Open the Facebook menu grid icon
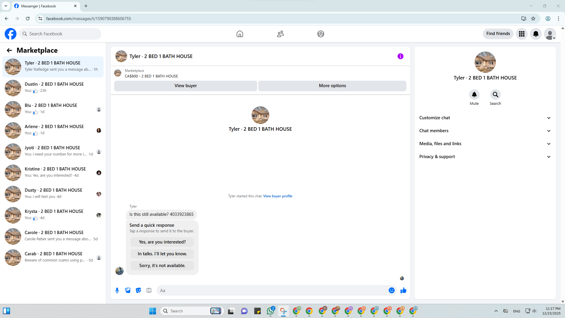This screenshot has width=565, height=318. pyautogui.click(x=521, y=34)
